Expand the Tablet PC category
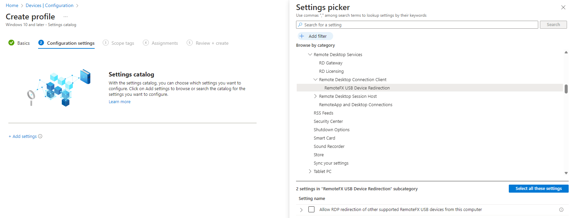This screenshot has width=574, height=218. coord(310,171)
